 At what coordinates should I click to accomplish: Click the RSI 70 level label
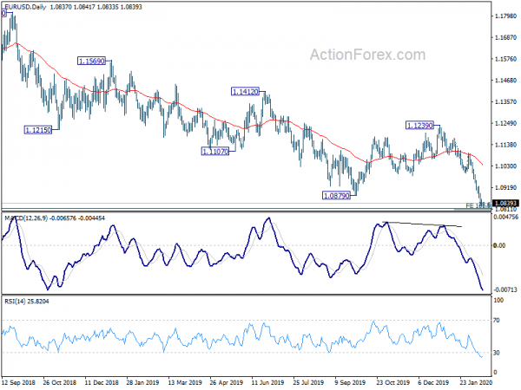[x=497, y=321]
